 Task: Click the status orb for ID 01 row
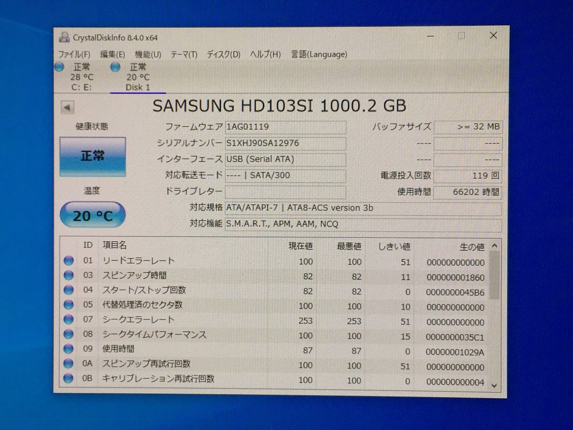coord(69,261)
